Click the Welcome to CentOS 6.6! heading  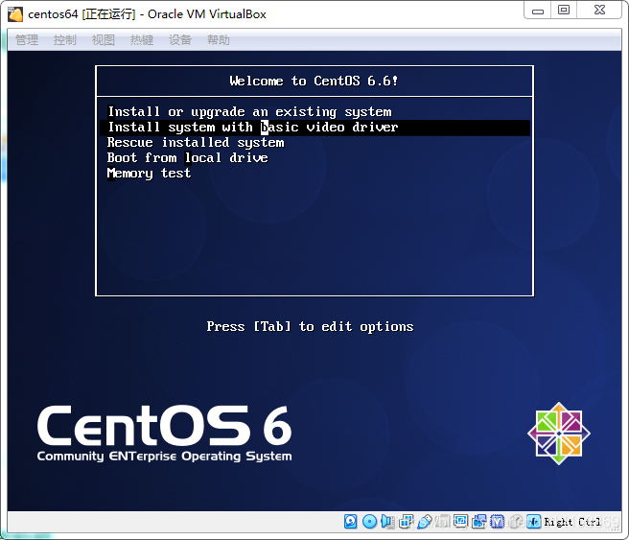(314, 81)
